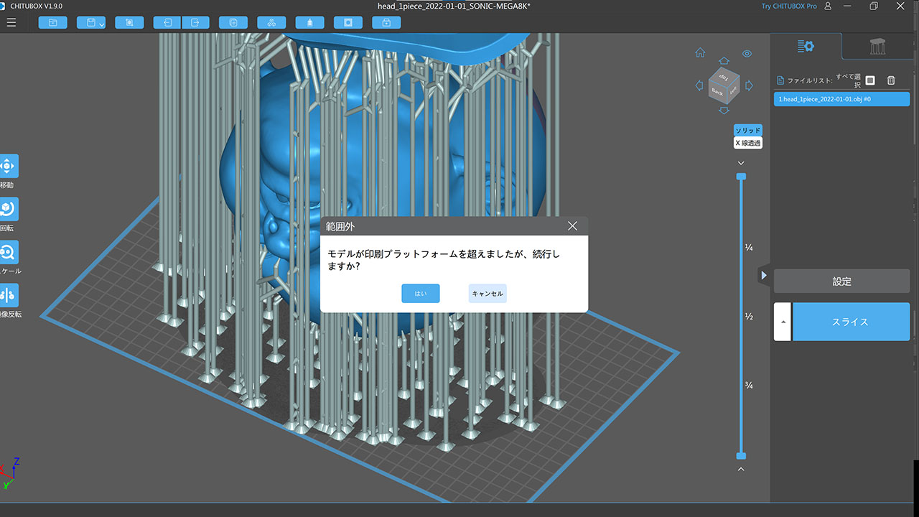Click the file list document icon
The width and height of the screenshot is (919, 517).
(780, 80)
